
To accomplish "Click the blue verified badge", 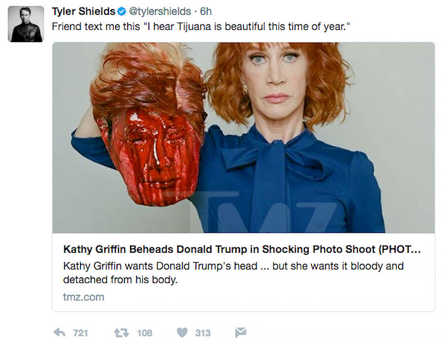I will click(x=121, y=12).
